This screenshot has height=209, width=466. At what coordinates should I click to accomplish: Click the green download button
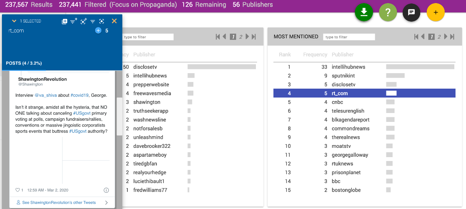(364, 12)
